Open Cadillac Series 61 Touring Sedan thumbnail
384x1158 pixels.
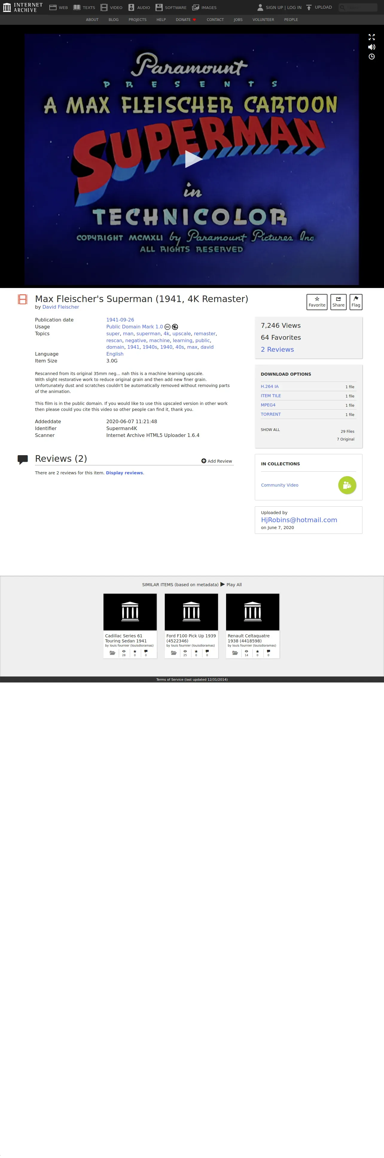pos(130,612)
